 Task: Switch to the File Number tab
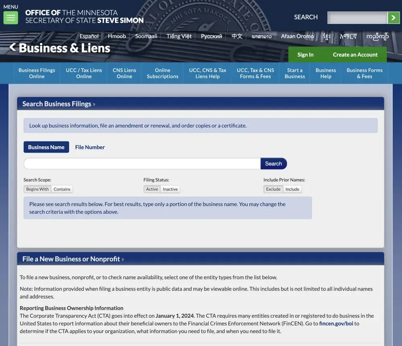90,147
